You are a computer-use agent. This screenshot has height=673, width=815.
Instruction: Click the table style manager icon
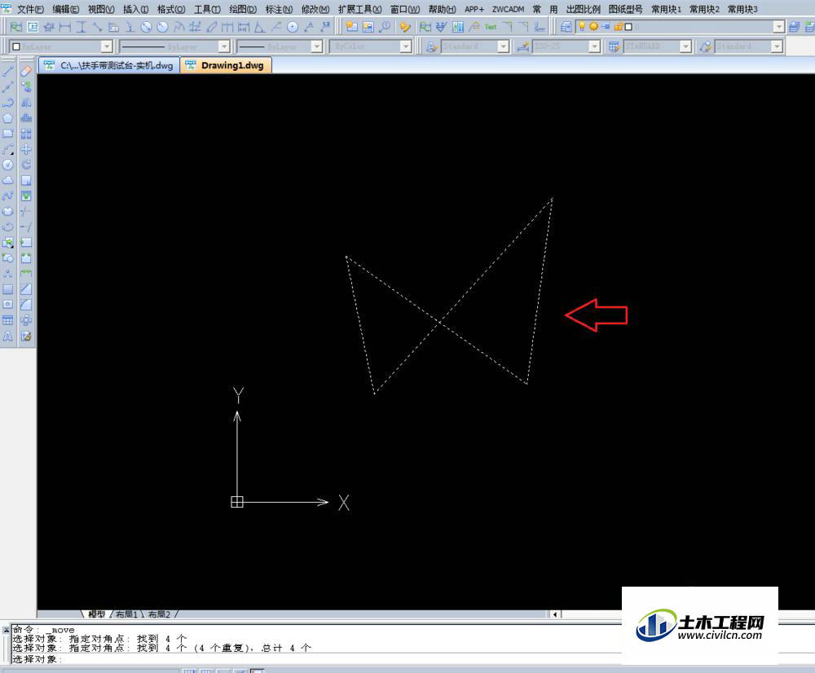pos(615,46)
